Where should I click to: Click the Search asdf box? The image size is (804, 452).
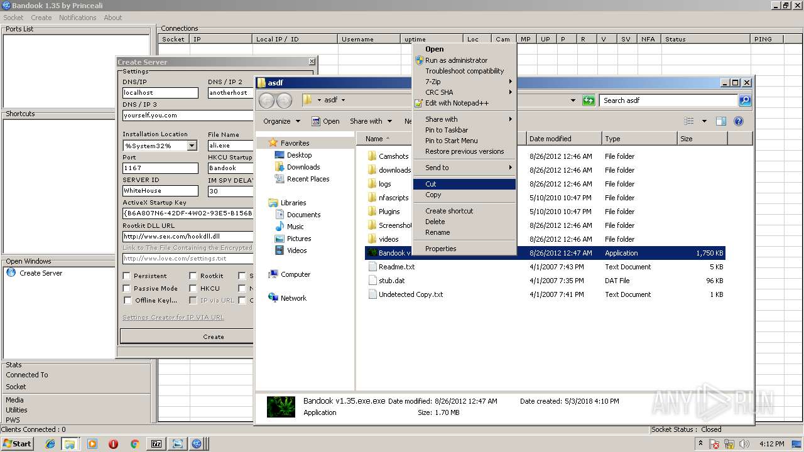668,100
